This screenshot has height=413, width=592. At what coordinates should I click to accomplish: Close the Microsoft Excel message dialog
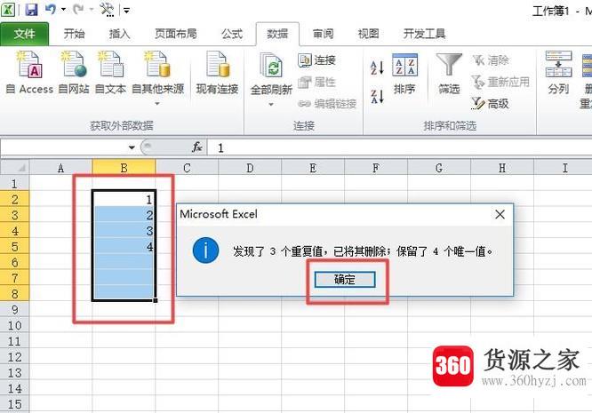tap(500, 214)
